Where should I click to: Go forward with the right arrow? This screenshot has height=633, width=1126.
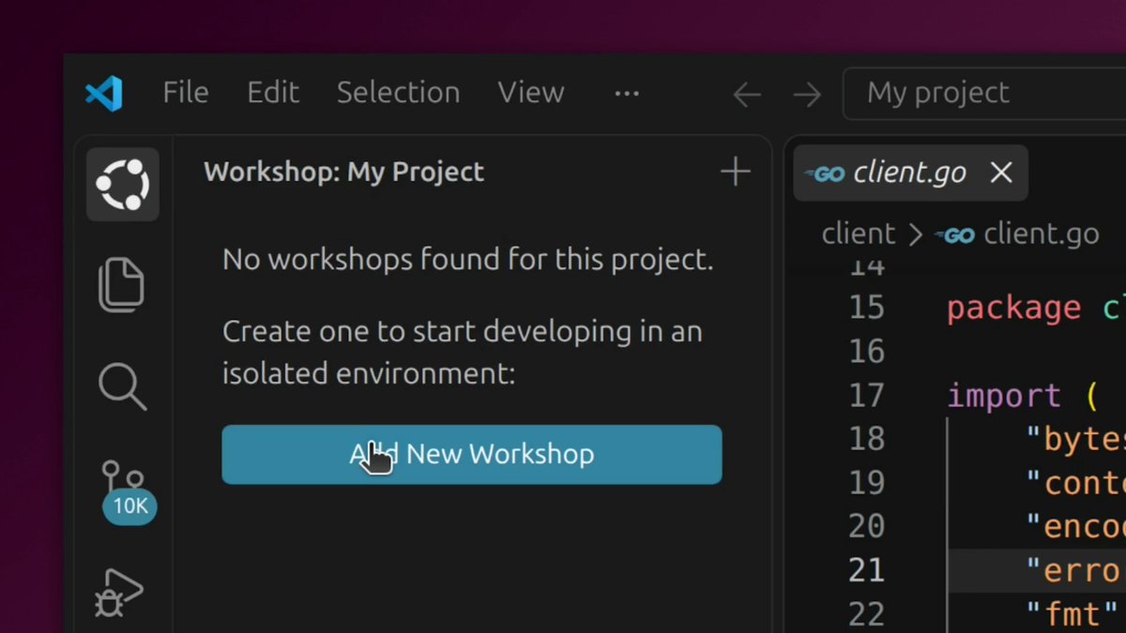point(807,94)
